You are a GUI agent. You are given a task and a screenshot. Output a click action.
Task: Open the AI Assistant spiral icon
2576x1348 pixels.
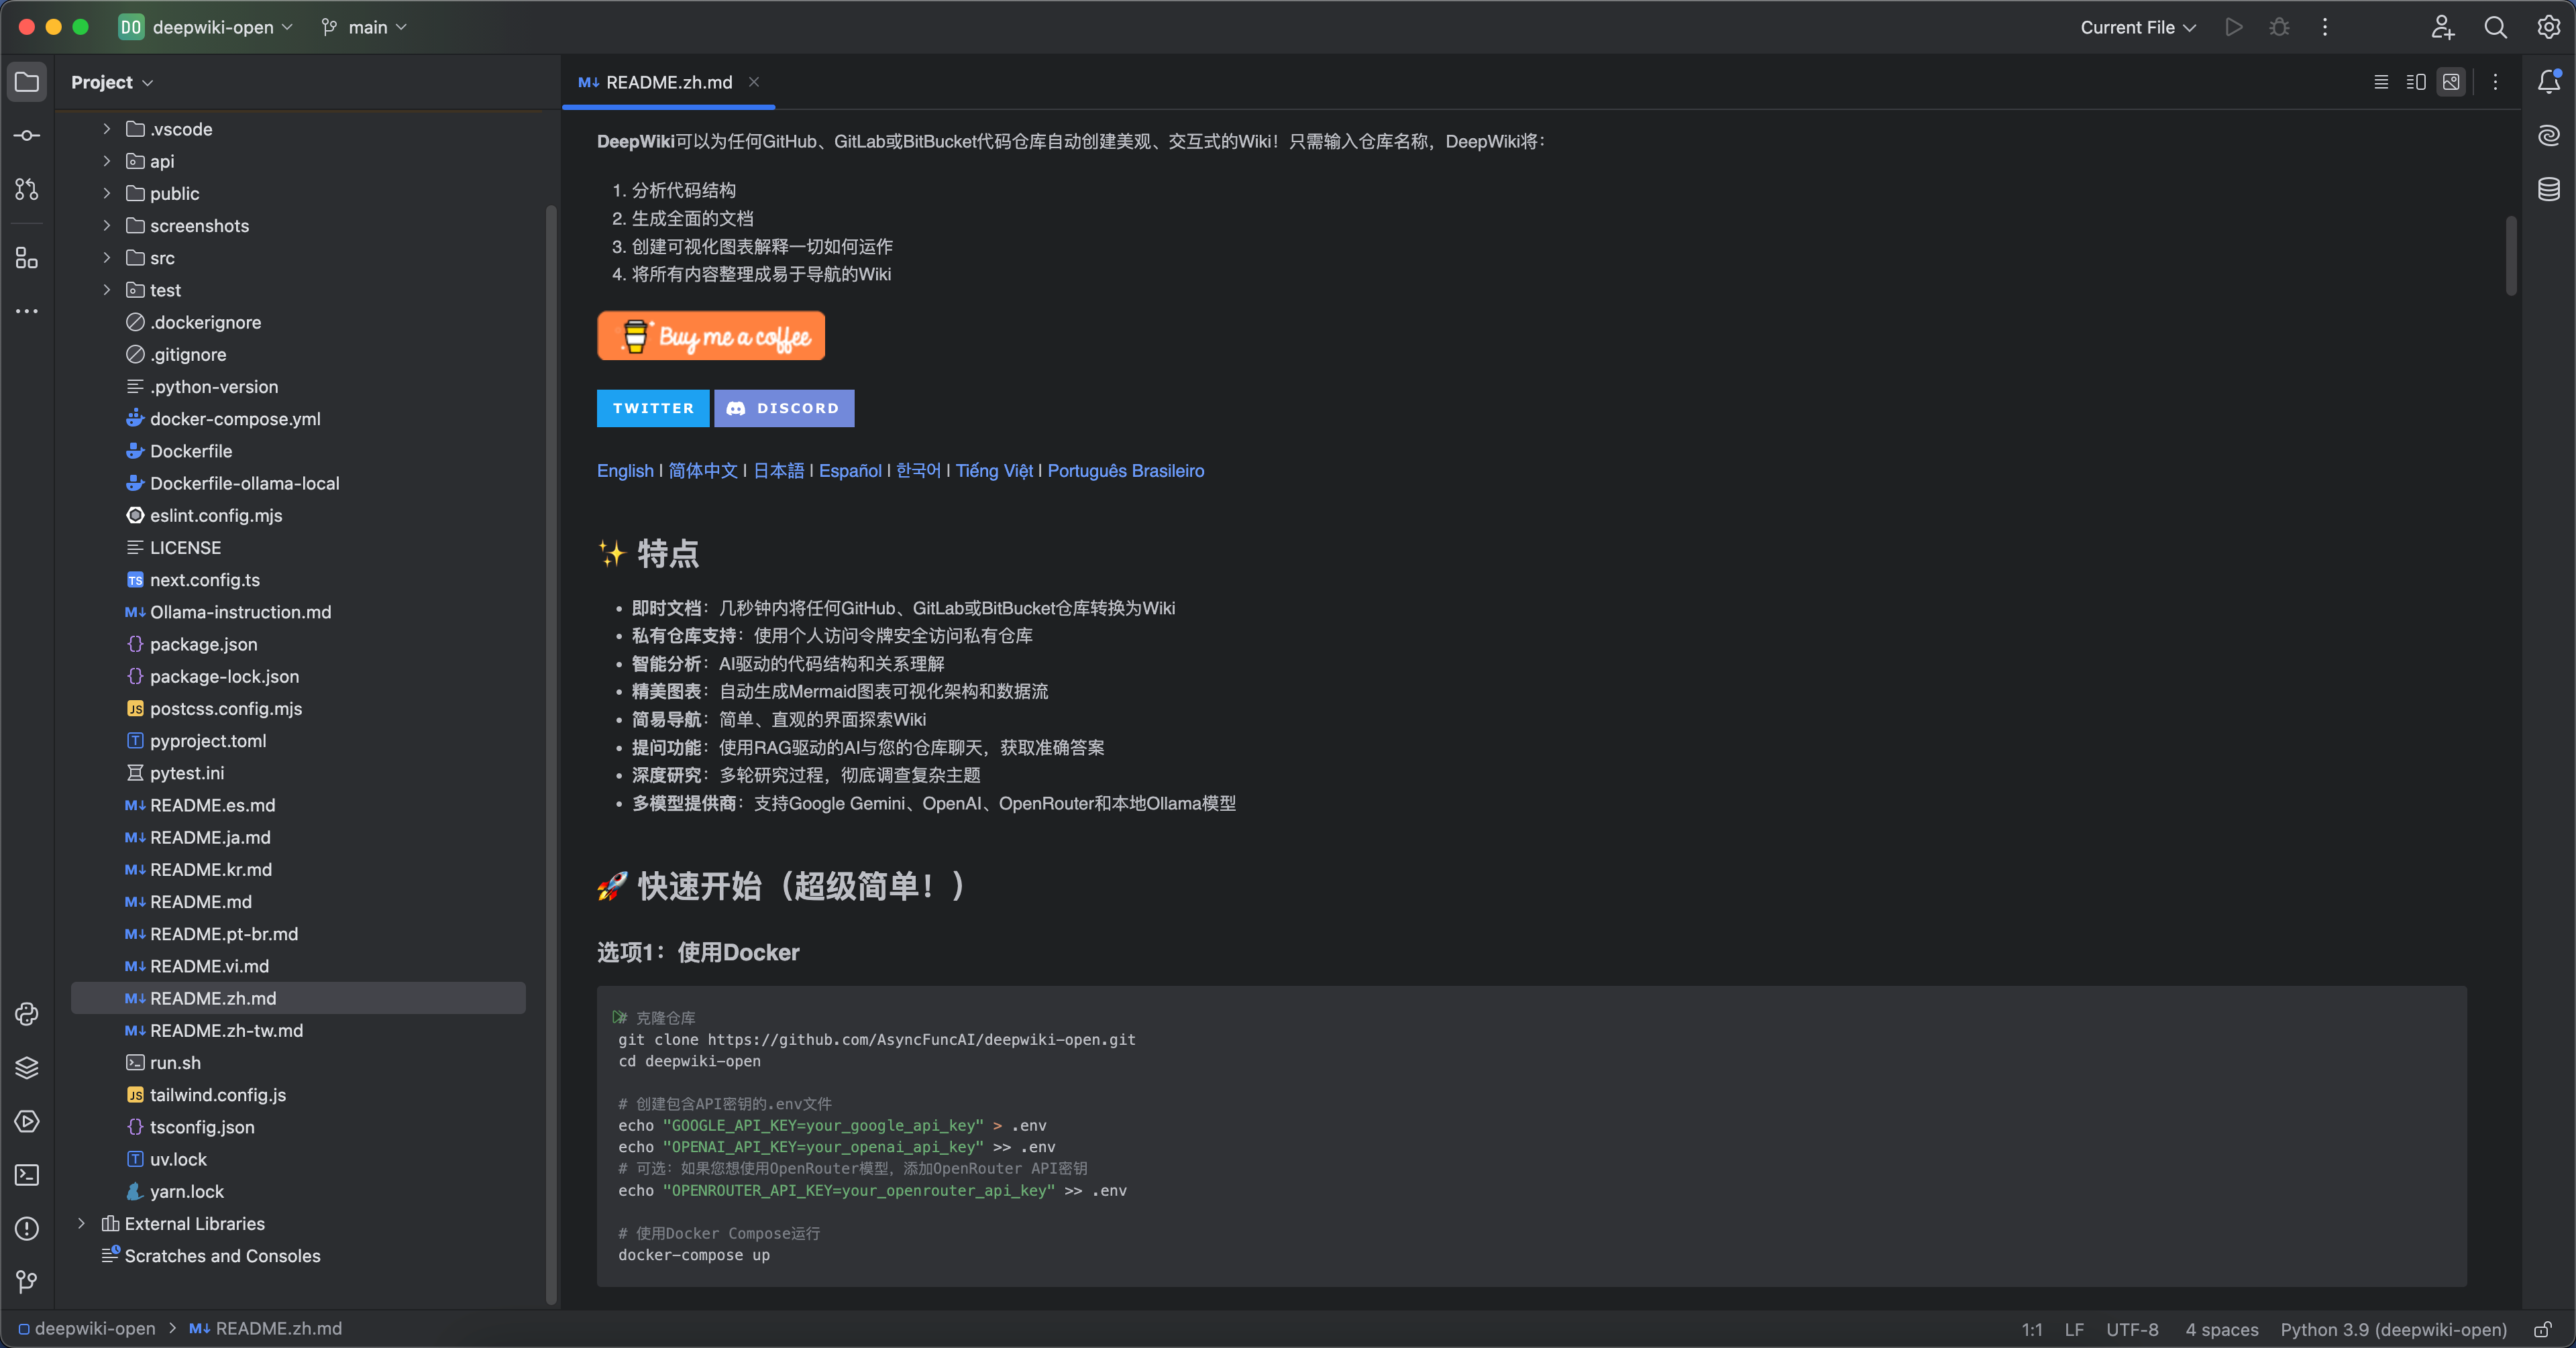pos(2549,135)
